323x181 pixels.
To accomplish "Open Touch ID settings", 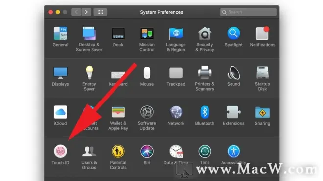I will pos(60,151).
